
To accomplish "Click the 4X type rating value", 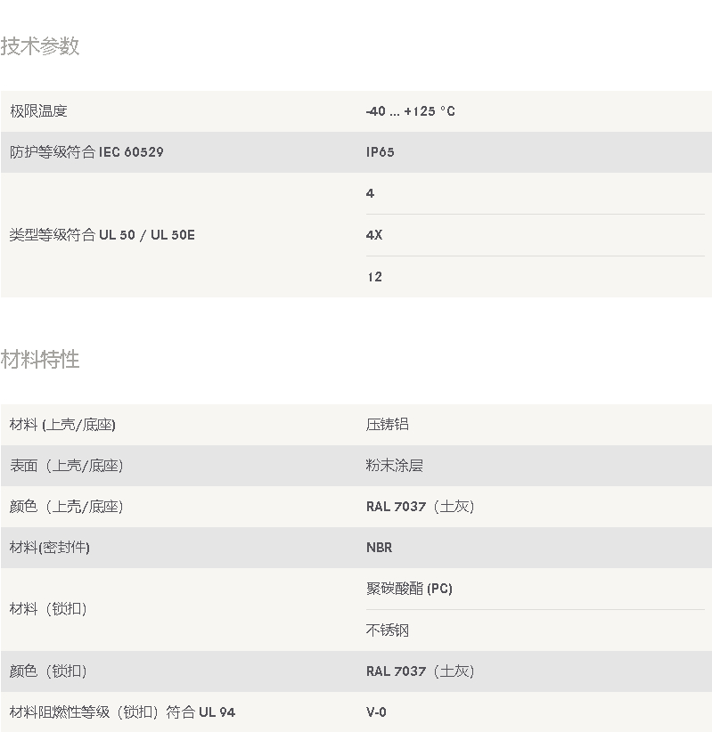I will [x=374, y=235].
